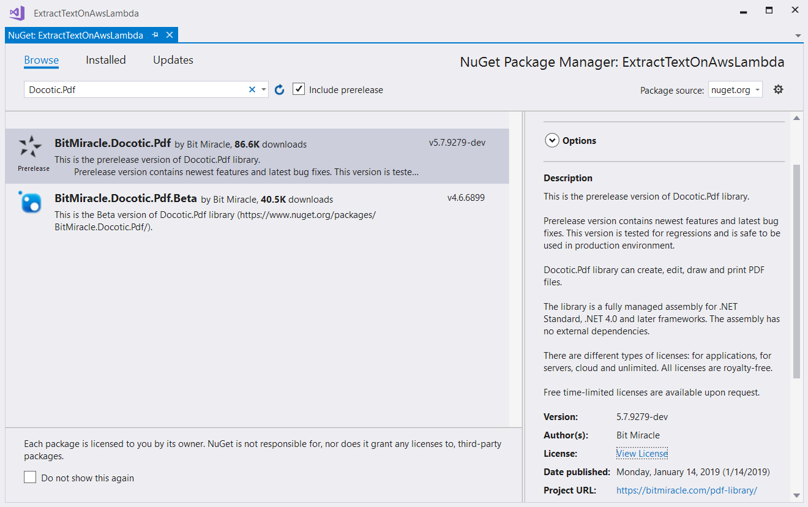Screen dimensions: 808x507
Task: Click the Description heading
Action: point(568,178)
